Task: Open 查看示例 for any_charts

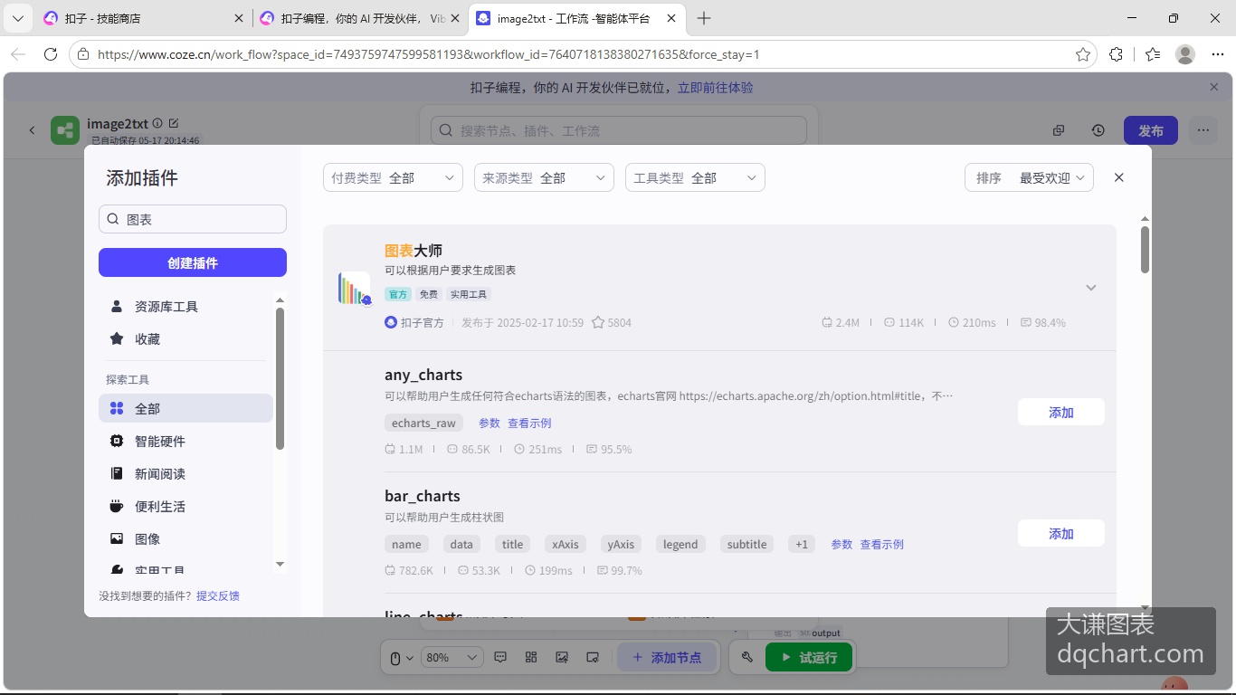Action: [529, 424]
